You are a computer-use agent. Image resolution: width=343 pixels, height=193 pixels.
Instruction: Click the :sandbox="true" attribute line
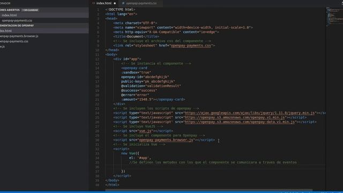(x=136, y=72)
